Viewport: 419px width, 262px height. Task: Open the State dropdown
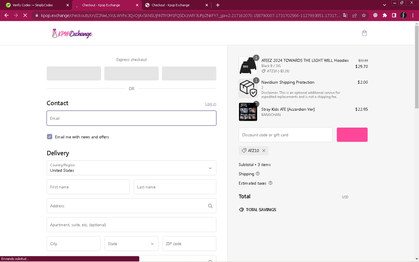click(131, 244)
